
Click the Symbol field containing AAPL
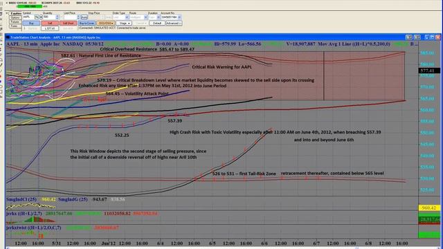pyautogui.click(x=28, y=17)
